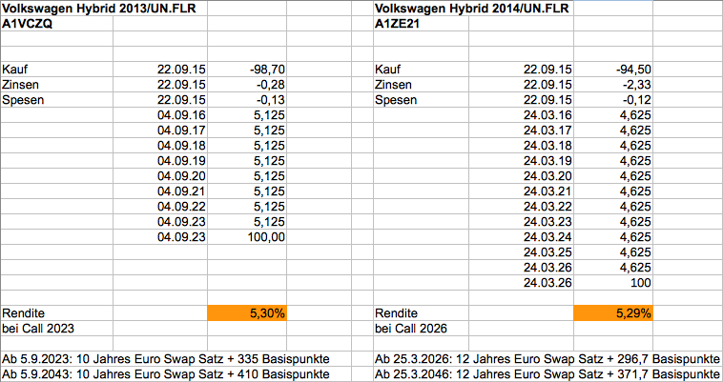This screenshot has height=382, width=723.
Task: Click the right table's Rendite label
Action: (396, 313)
